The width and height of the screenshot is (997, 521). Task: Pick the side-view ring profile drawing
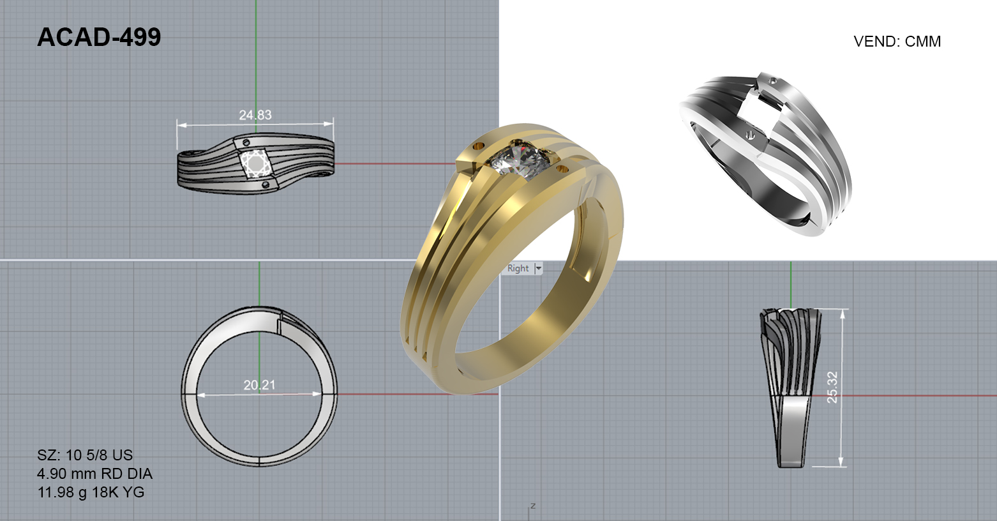click(x=790, y=388)
